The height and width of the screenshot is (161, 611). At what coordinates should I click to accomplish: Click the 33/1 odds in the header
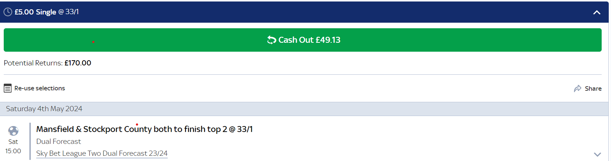(x=72, y=12)
